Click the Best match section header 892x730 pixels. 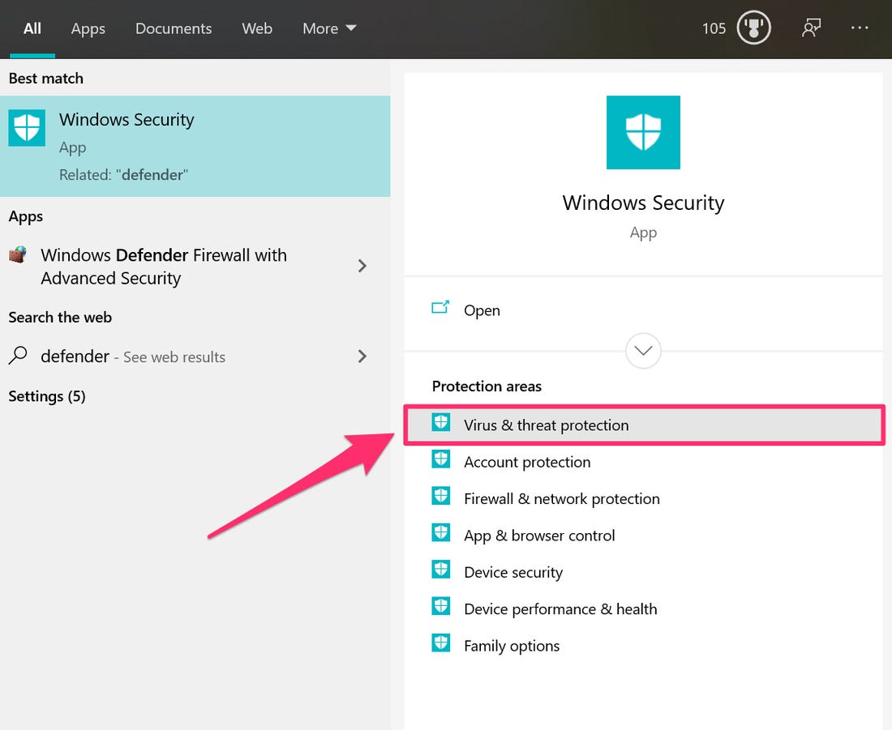tap(46, 79)
